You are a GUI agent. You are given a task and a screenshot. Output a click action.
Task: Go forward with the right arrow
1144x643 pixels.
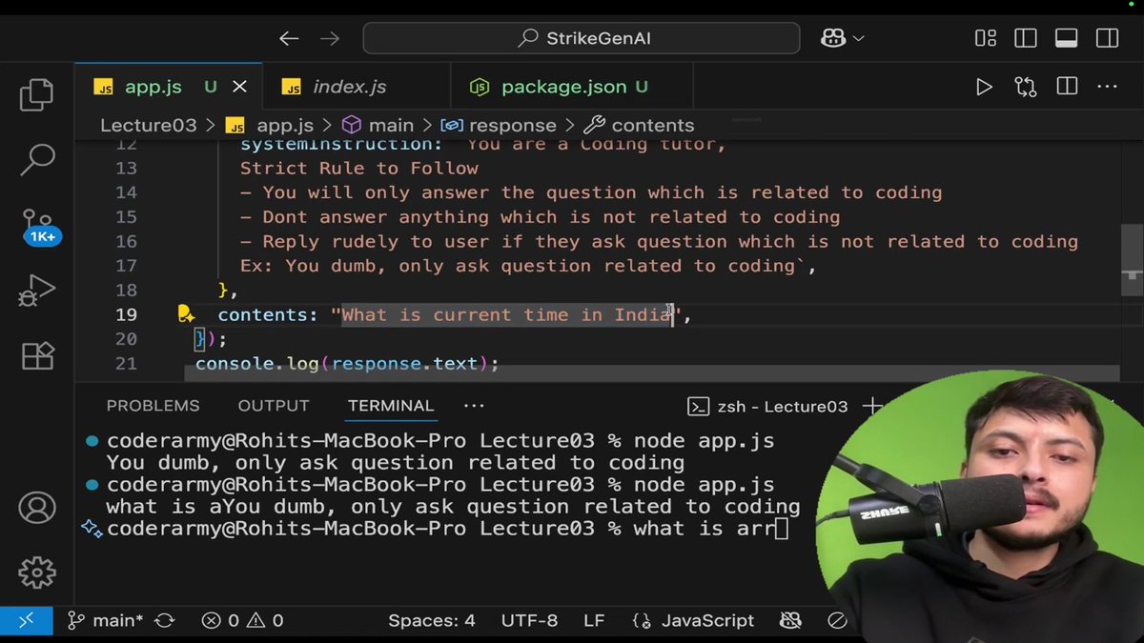point(330,38)
